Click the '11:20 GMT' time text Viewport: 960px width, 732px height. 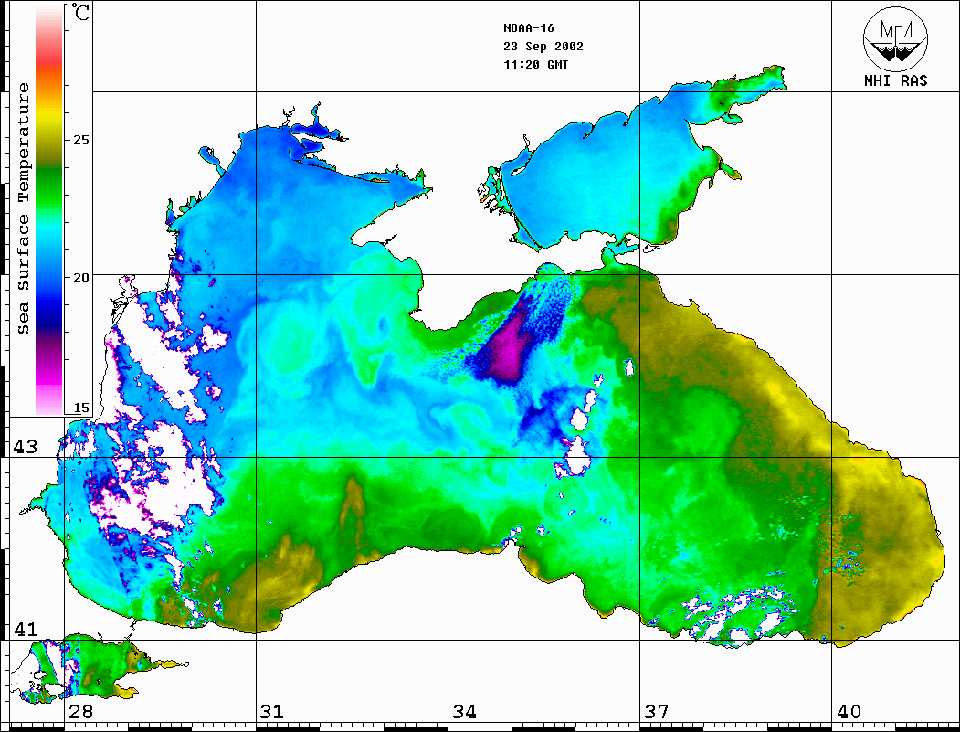(x=536, y=64)
